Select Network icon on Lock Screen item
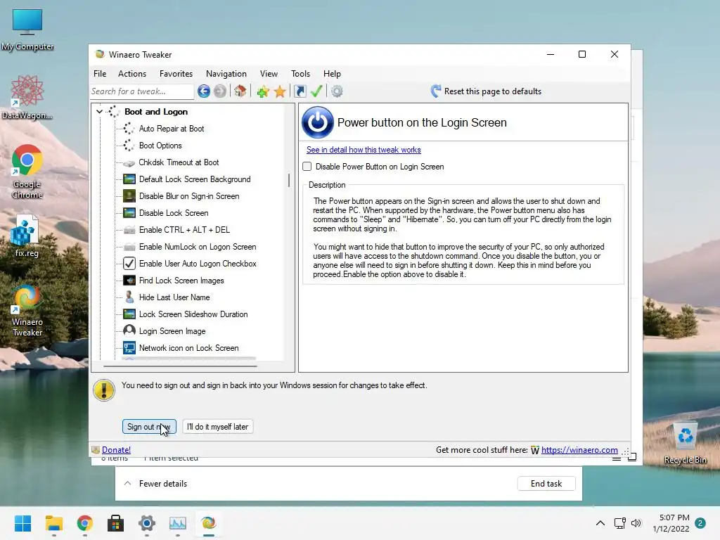This screenshot has height=540, width=720. 188,348
